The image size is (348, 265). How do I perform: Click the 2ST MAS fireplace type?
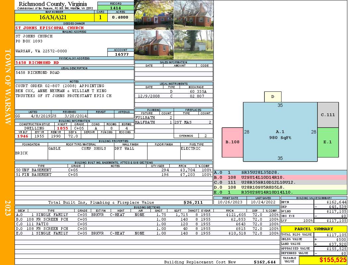[x=183, y=122]
